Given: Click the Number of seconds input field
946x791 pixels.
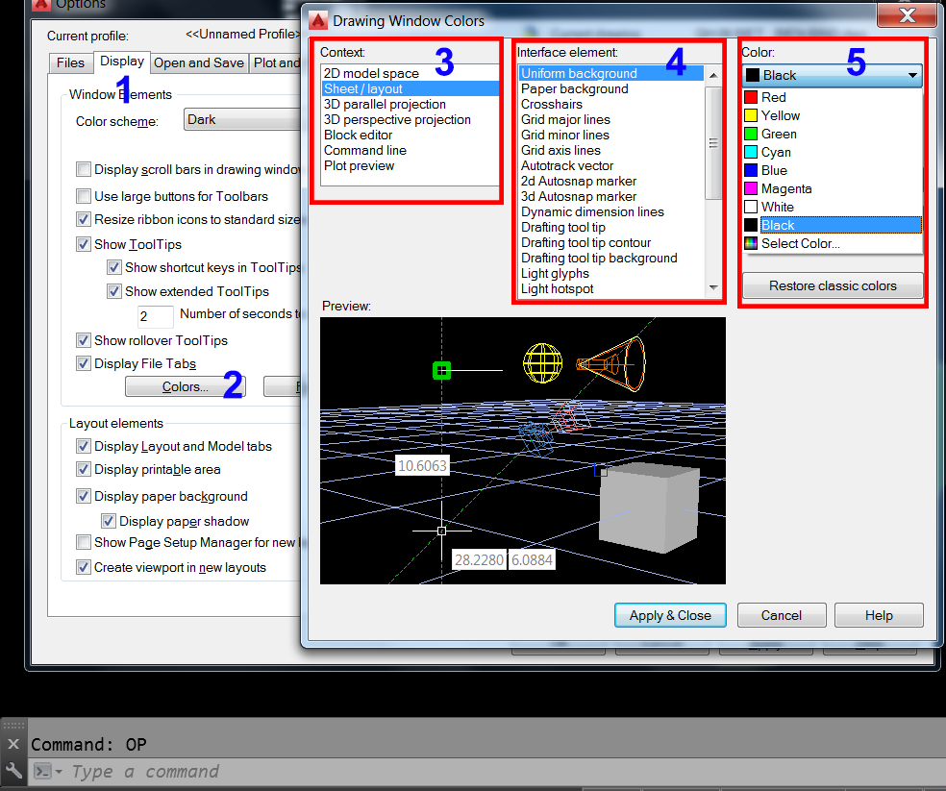Looking at the screenshot, I should 155,316.
